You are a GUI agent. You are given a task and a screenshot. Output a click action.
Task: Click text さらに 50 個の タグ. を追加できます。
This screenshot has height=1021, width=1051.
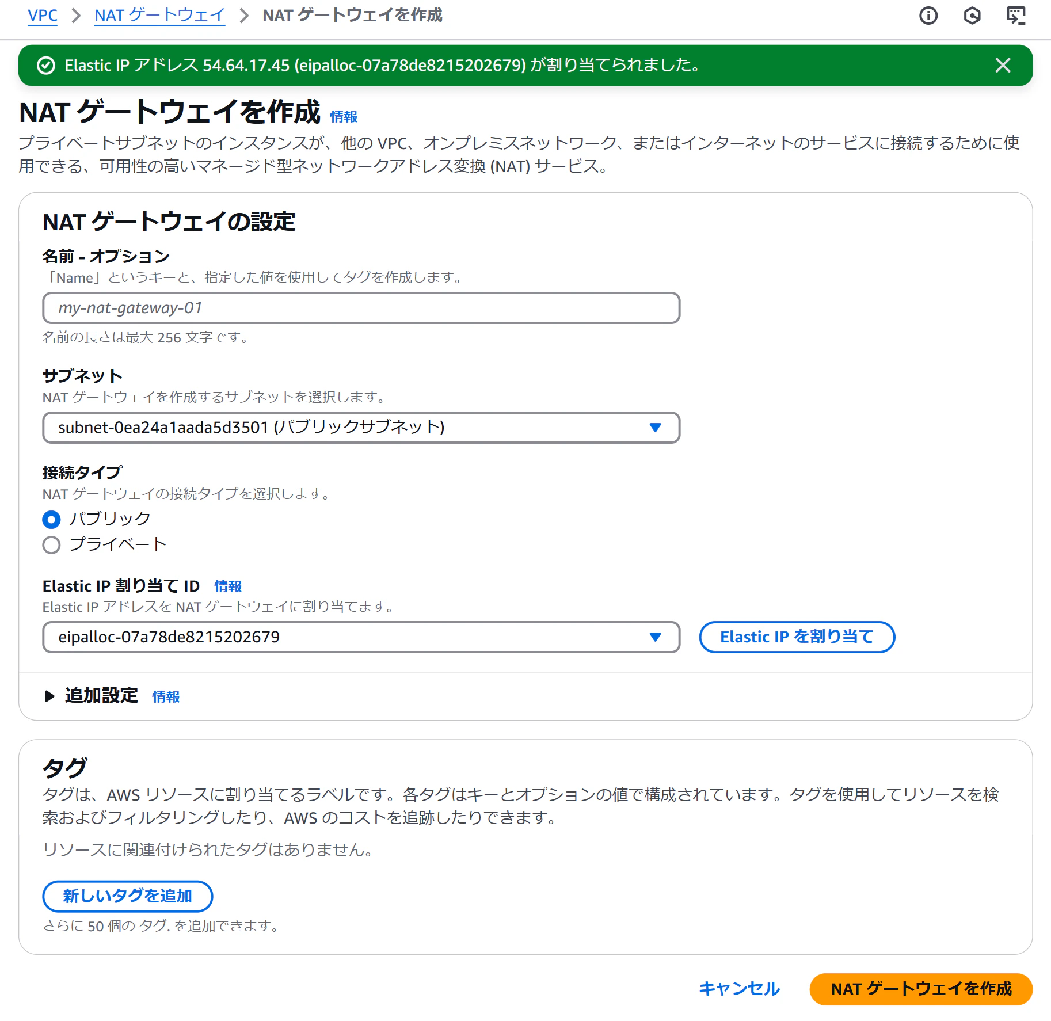(162, 926)
